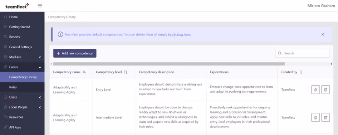Click Teamflect in Entry Level row
This screenshot has height=135, width=338.
coord(288,90)
